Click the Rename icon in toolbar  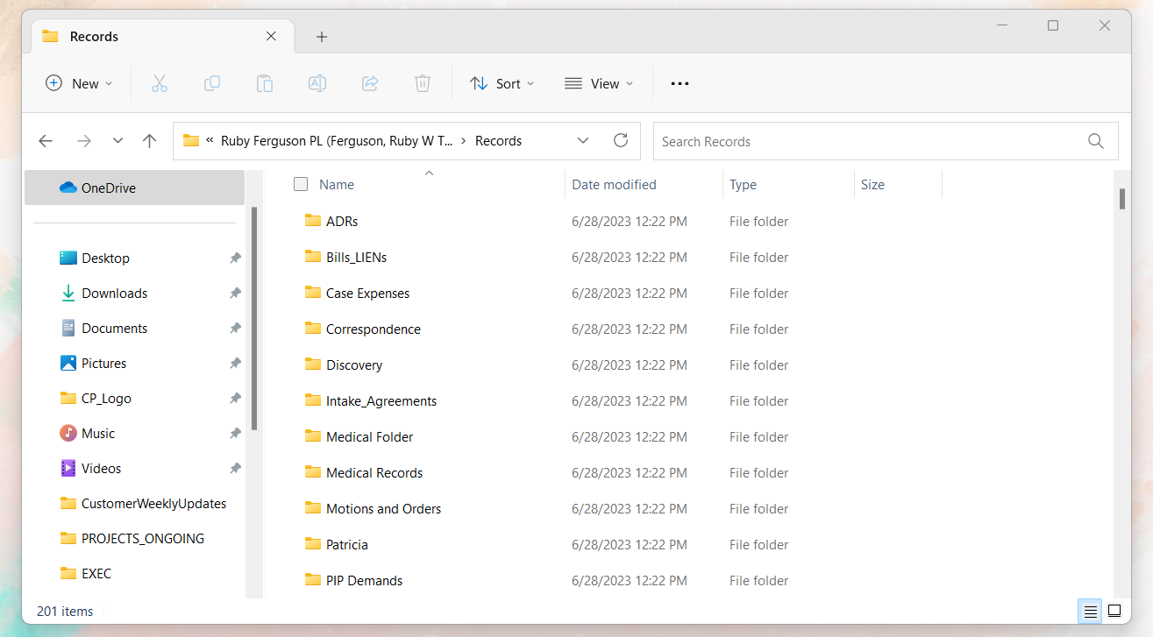click(317, 83)
